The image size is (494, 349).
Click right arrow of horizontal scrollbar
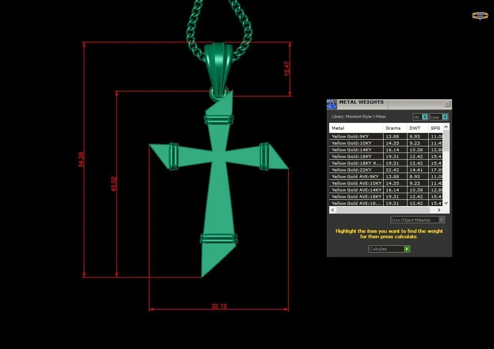[x=439, y=210]
